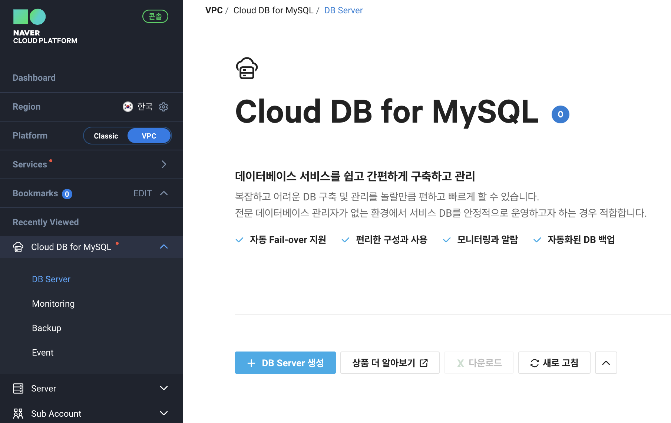The image size is (671, 423).
Task: Click the Sub Account people icon
Action: (18, 413)
